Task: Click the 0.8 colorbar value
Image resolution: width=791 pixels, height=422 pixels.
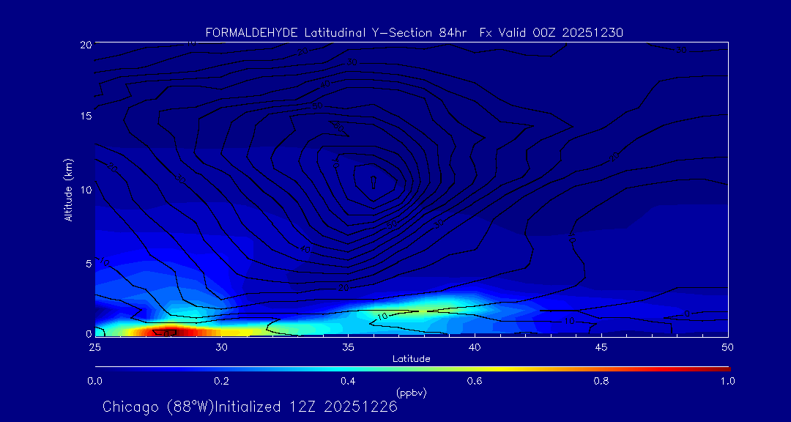Action: [x=601, y=381]
